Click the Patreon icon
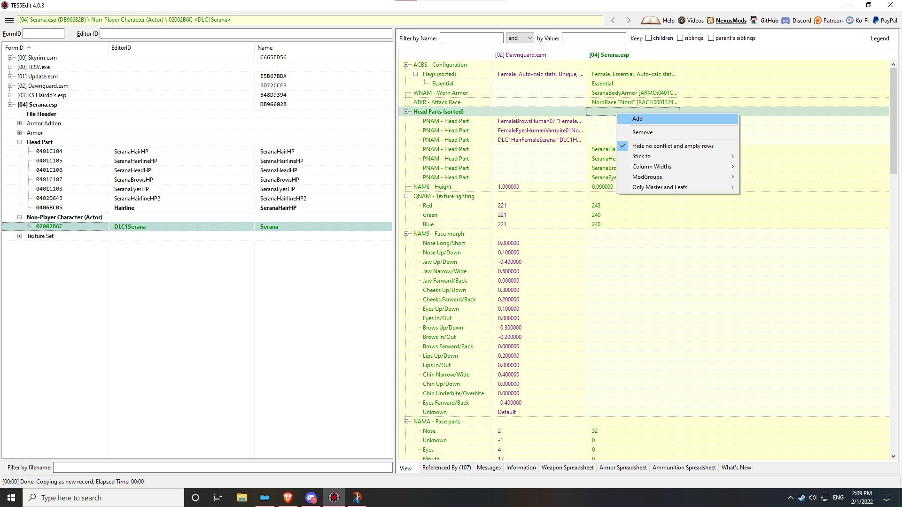The width and height of the screenshot is (902, 507). (818, 20)
